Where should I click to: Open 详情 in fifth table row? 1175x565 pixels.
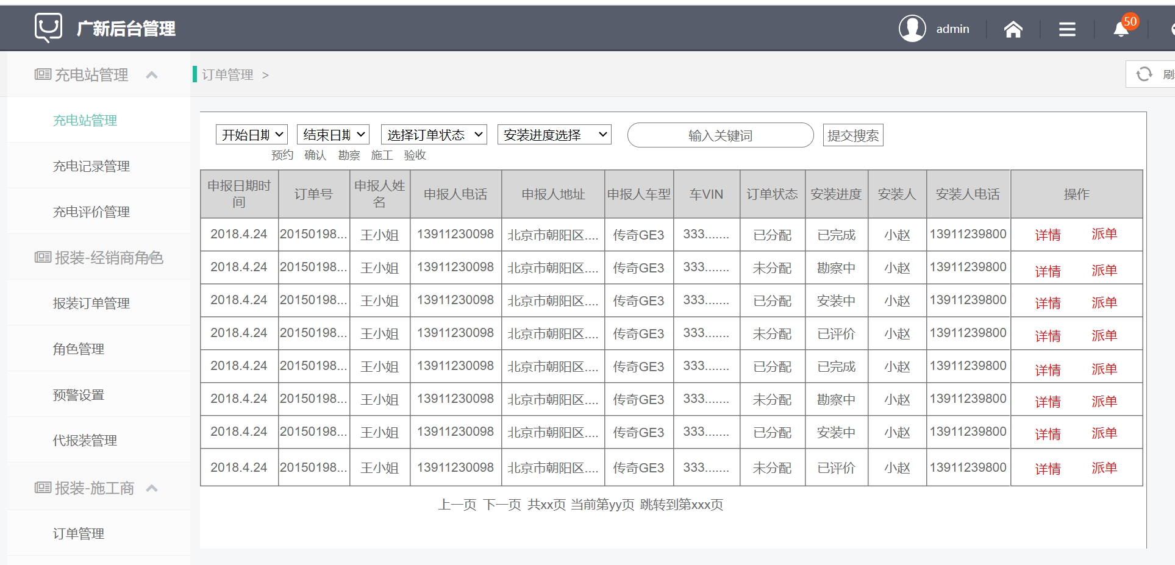point(1048,369)
